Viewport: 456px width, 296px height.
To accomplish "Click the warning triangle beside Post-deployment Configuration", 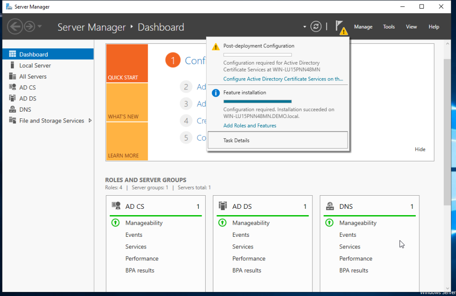I will pyautogui.click(x=216, y=46).
